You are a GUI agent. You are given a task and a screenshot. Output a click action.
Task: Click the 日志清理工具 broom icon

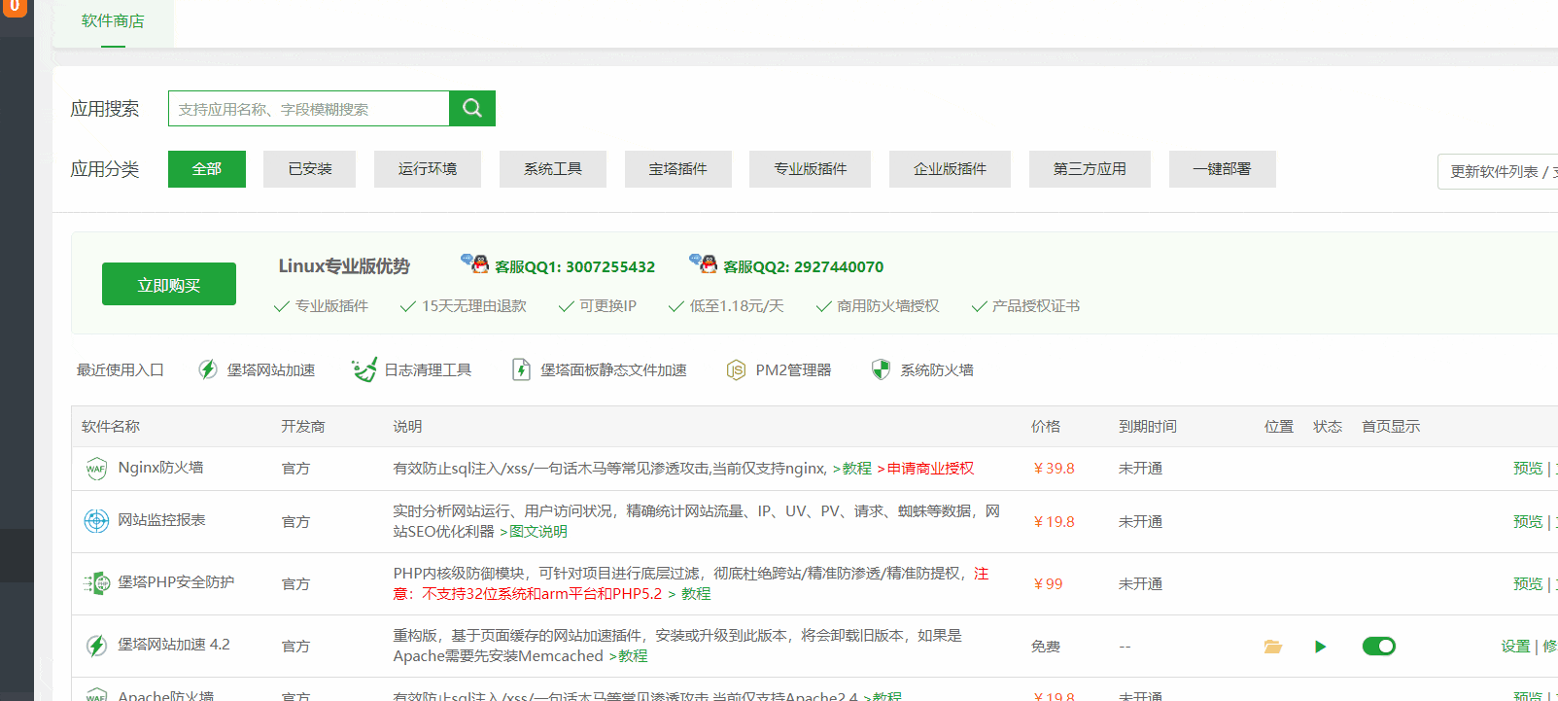pos(364,369)
